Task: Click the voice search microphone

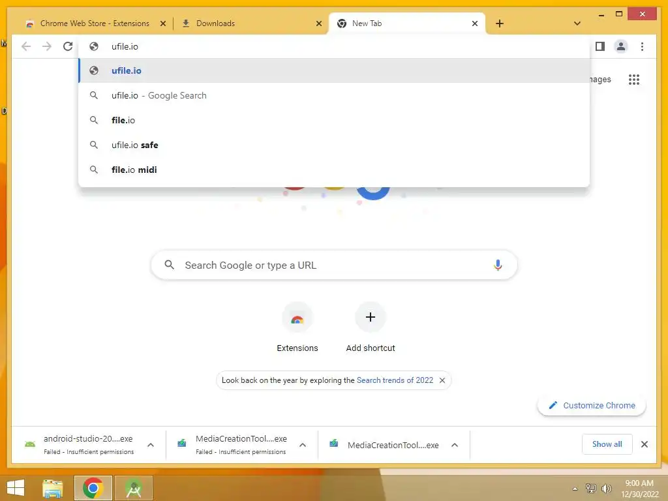Action: 498,265
